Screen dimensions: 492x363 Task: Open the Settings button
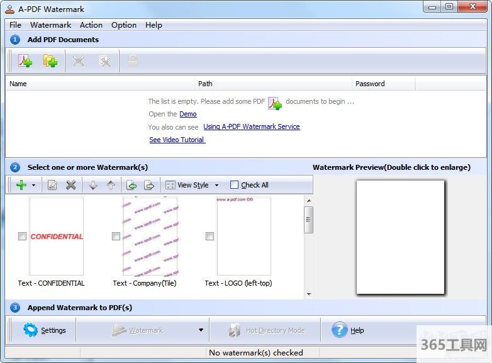tap(45, 330)
